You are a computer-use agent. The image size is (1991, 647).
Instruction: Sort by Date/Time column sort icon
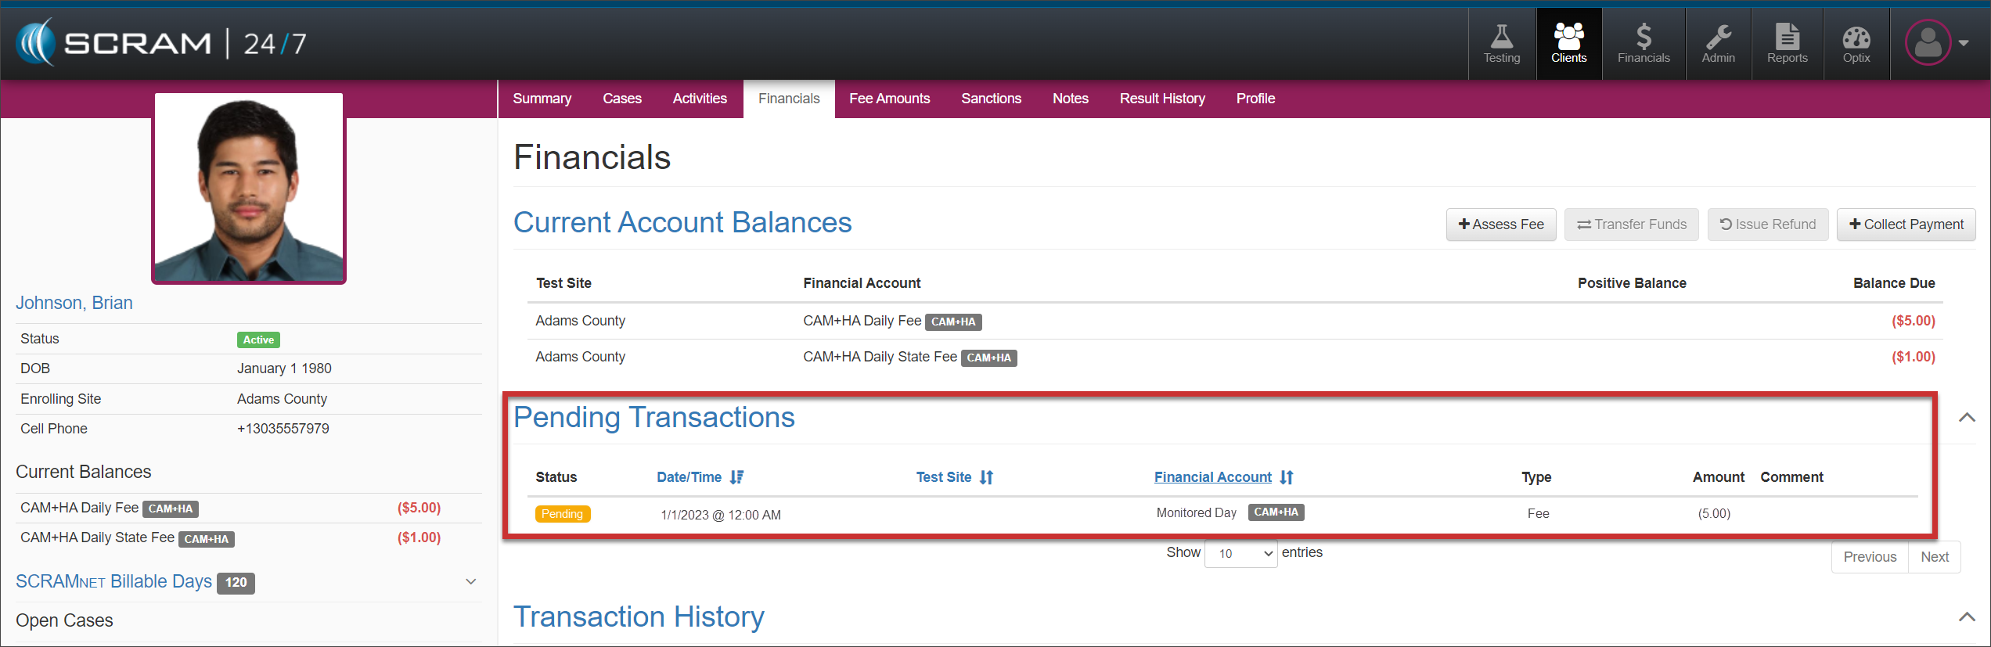tap(736, 477)
